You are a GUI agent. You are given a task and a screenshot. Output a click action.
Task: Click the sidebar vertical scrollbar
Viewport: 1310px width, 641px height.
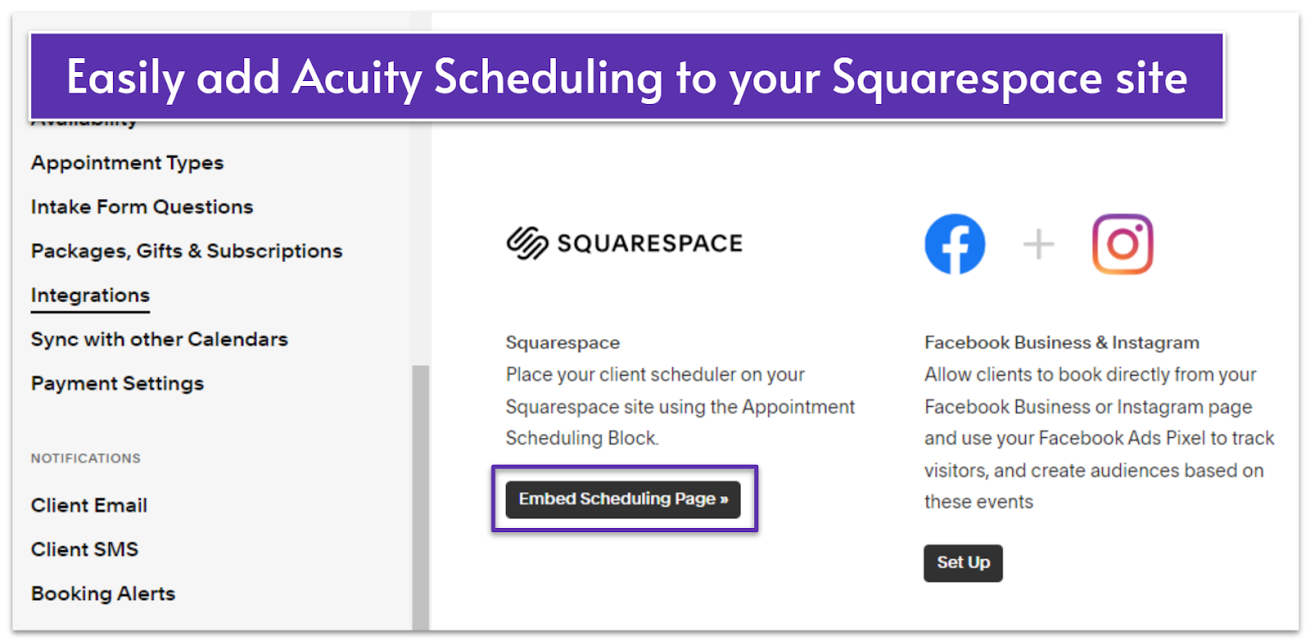click(420, 498)
